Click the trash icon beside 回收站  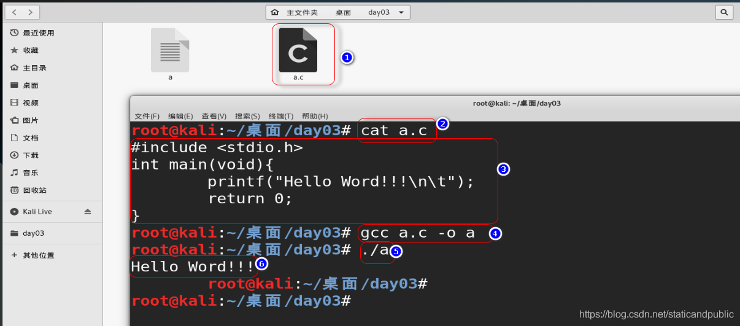[x=14, y=190]
